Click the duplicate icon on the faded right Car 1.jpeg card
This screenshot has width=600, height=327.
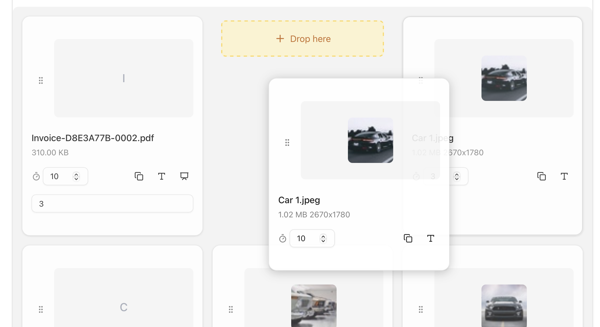(541, 176)
